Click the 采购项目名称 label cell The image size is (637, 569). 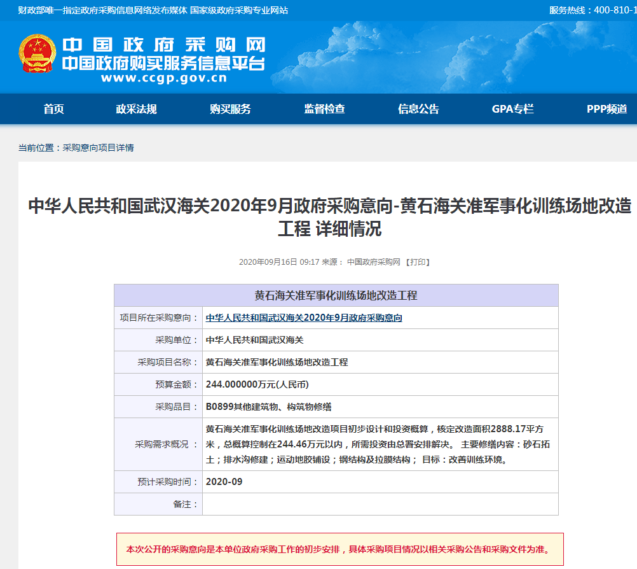pos(158,362)
